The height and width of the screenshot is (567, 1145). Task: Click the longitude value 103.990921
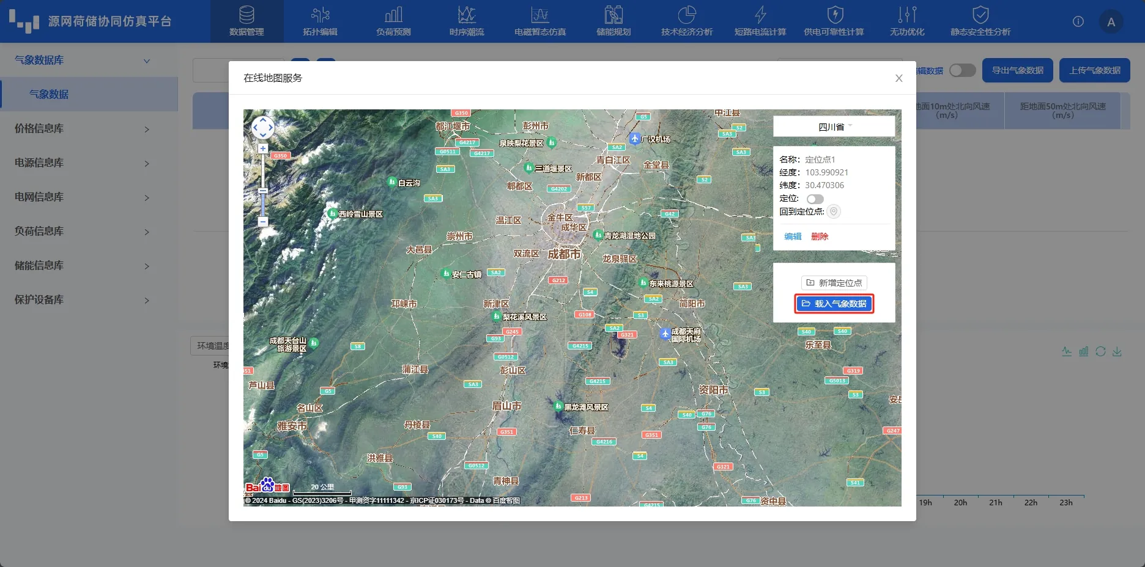click(x=826, y=172)
